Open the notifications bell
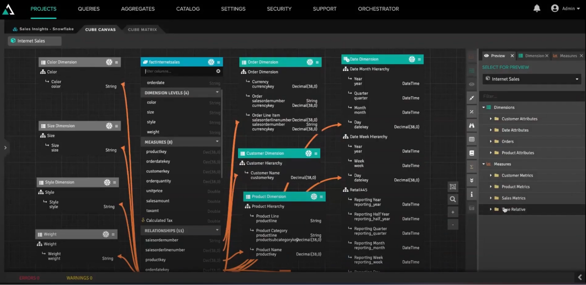 [x=537, y=8]
